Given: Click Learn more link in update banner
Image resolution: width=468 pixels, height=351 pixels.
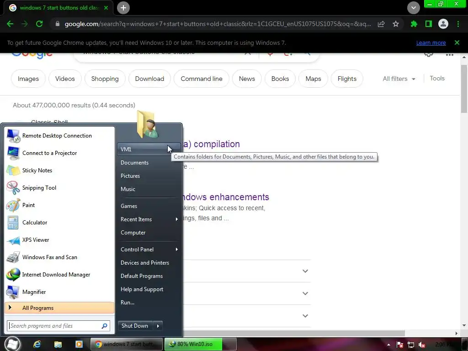Looking at the screenshot, I should 431,43.
